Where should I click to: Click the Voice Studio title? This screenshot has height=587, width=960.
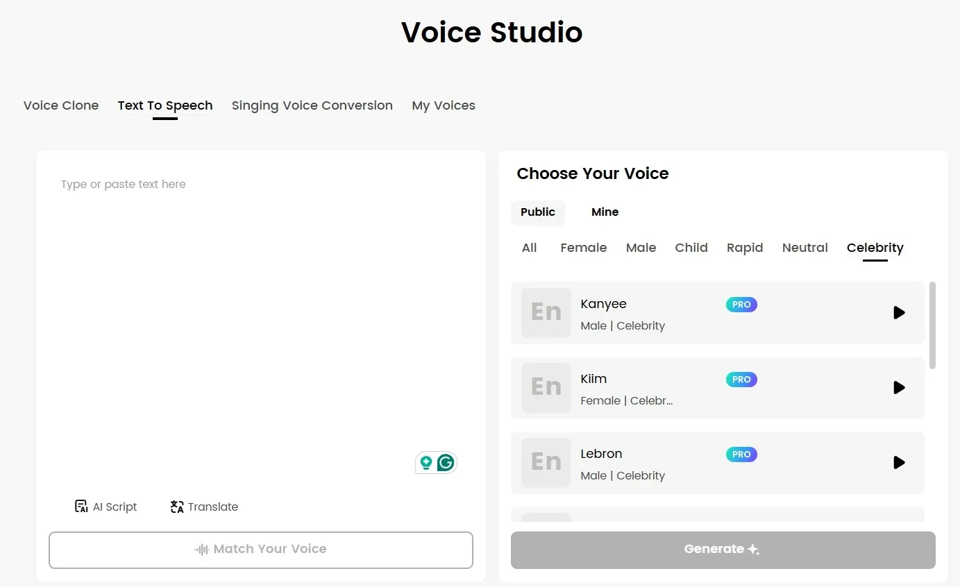492,32
